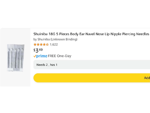Click the fourth orange rating star
The width and height of the screenshot is (150, 113).
coord(44,45)
